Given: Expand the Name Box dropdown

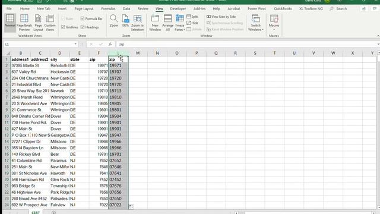Looking at the screenshot, I should (x=75, y=44).
